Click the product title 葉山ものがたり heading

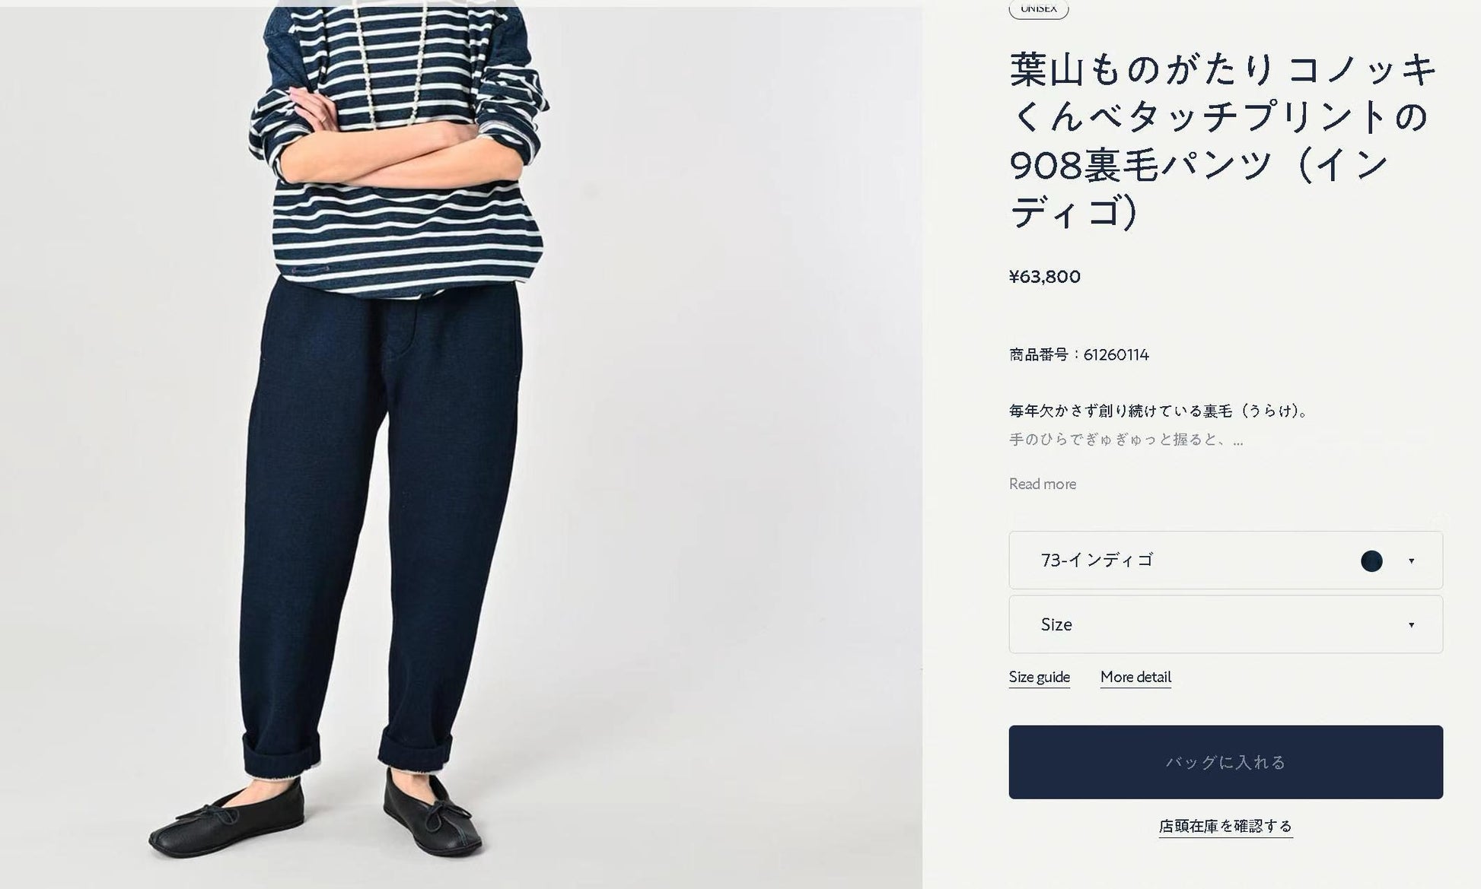point(1223,140)
